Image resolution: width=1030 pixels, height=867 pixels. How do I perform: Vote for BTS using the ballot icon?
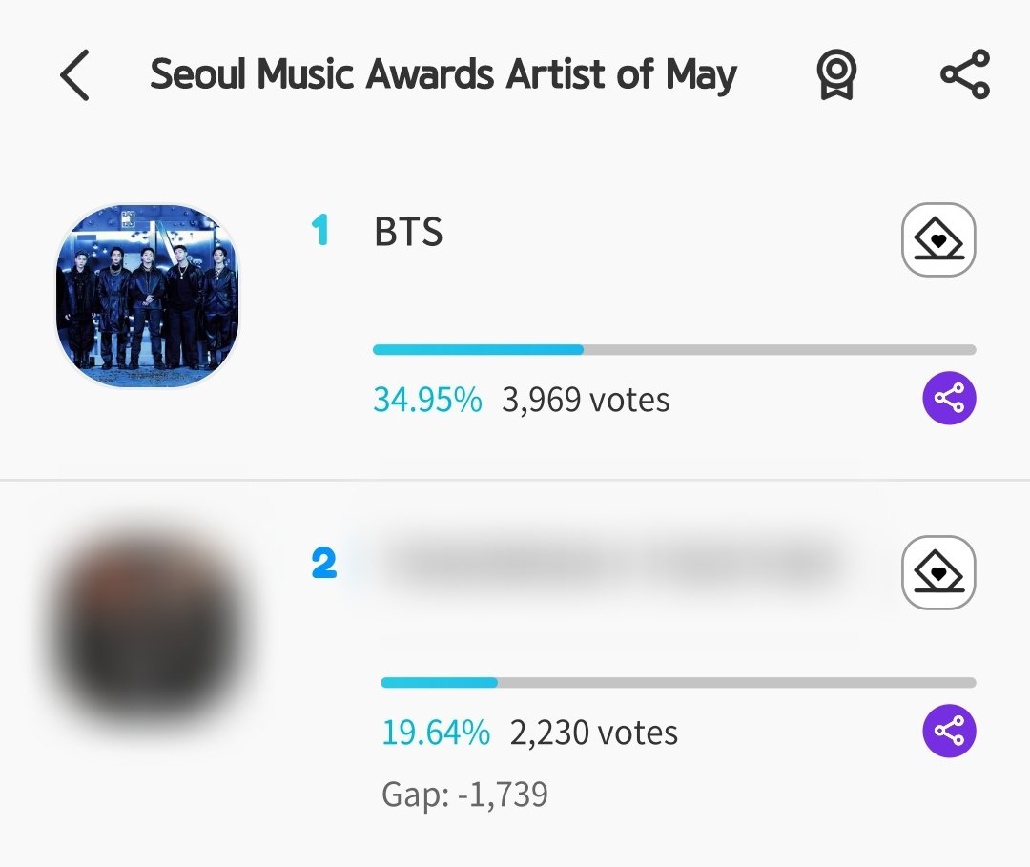938,239
